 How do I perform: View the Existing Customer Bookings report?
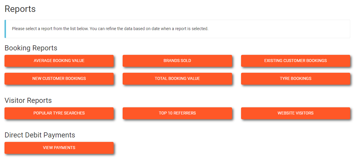[295, 61]
